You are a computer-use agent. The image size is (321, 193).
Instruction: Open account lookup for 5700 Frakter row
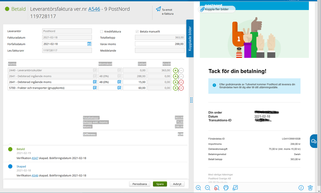pos(95,88)
